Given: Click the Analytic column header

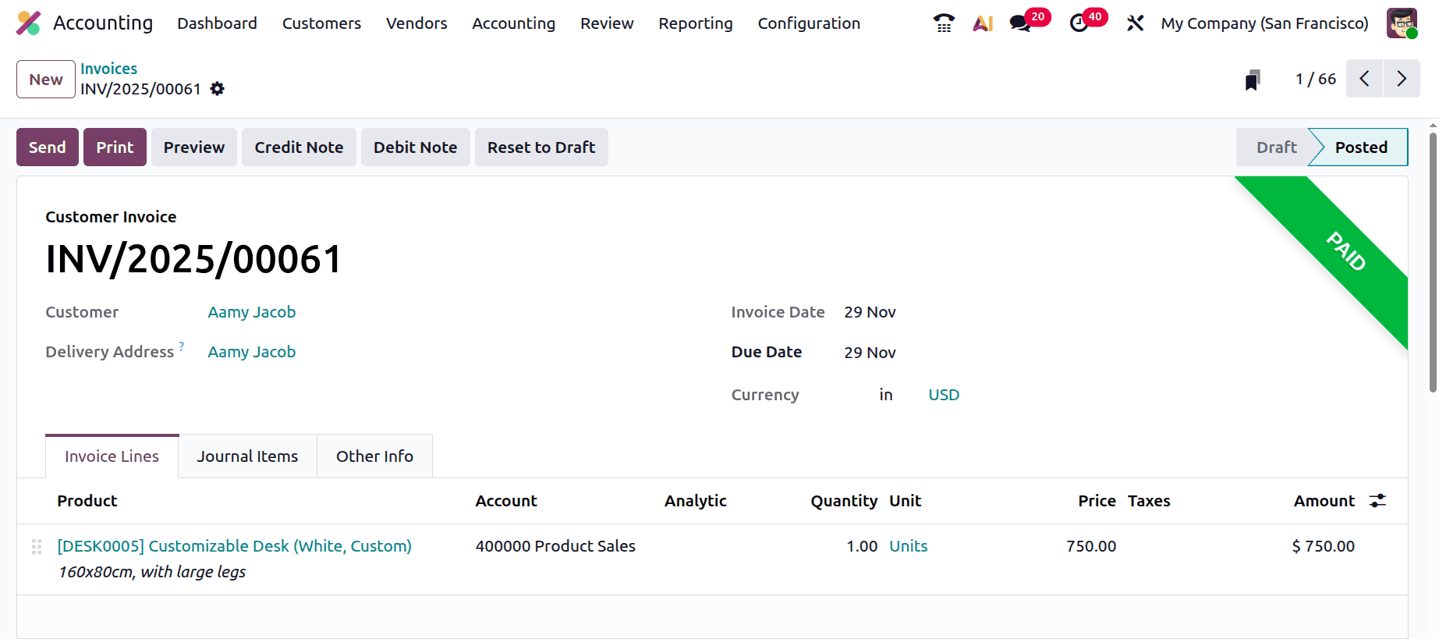Looking at the screenshot, I should click(695, 501).
